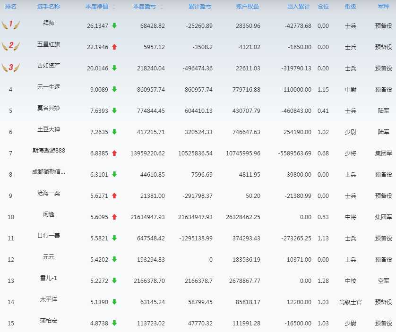Click green down arrow for 太平洋

(114, 302)
